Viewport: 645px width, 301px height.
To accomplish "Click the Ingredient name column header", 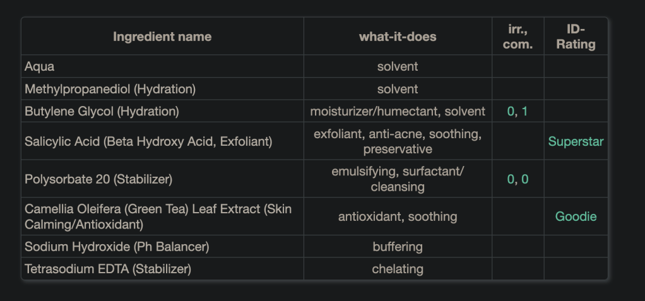I will click(x=162, y=37).
